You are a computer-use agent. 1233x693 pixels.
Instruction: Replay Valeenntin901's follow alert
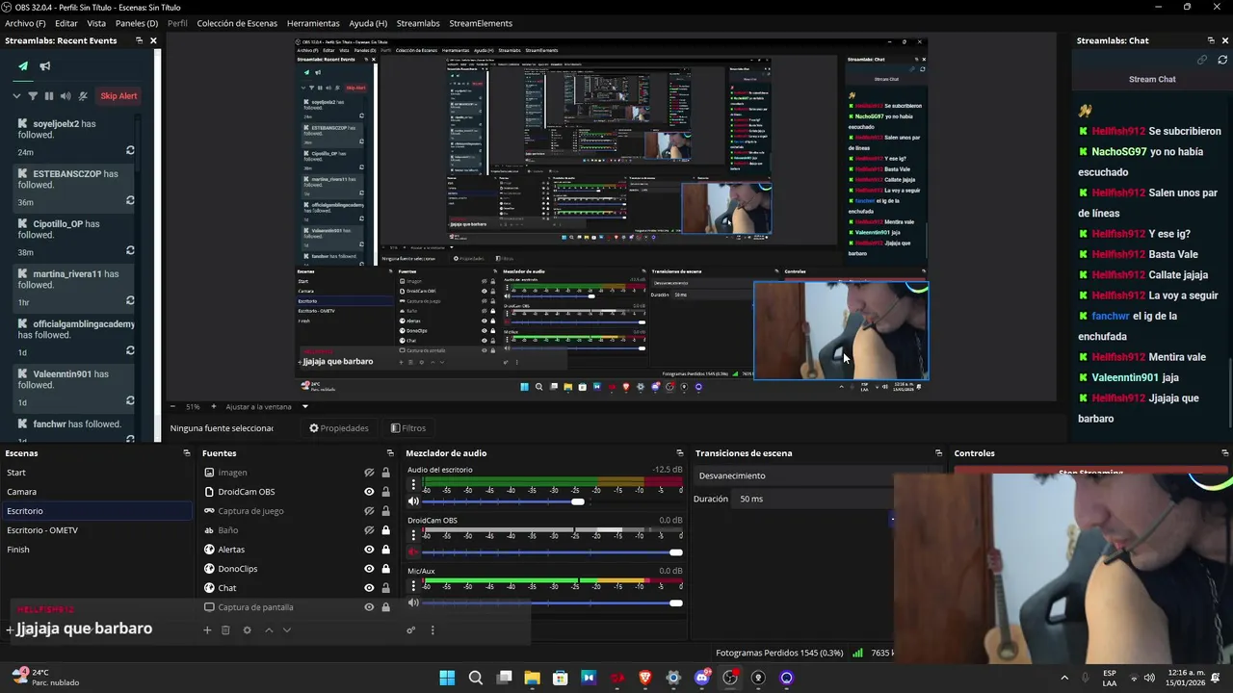[x=130, y=401]
